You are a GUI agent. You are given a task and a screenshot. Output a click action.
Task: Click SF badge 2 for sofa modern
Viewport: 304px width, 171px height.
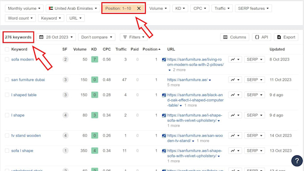65,59
